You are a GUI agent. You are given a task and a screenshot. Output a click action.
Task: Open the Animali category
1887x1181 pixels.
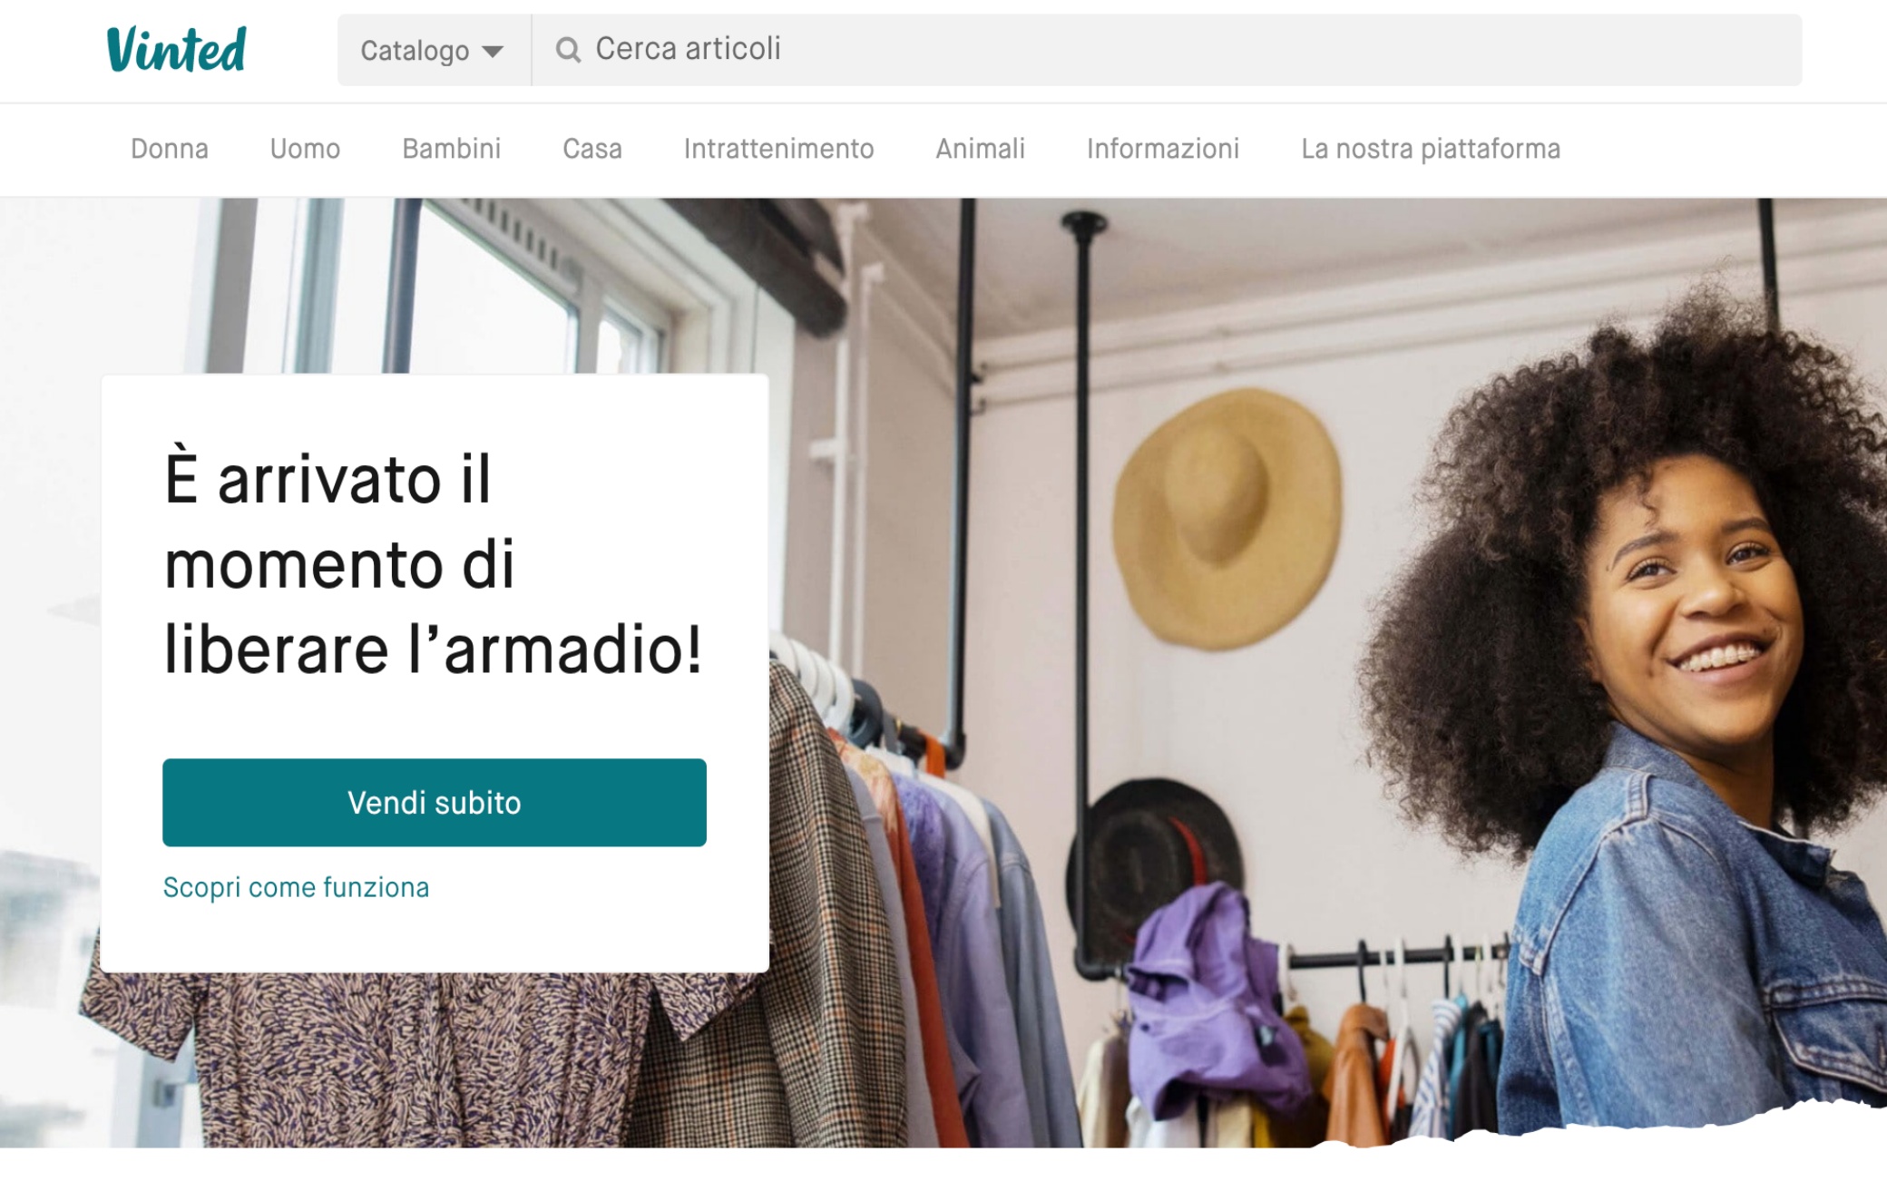(981, 149)
